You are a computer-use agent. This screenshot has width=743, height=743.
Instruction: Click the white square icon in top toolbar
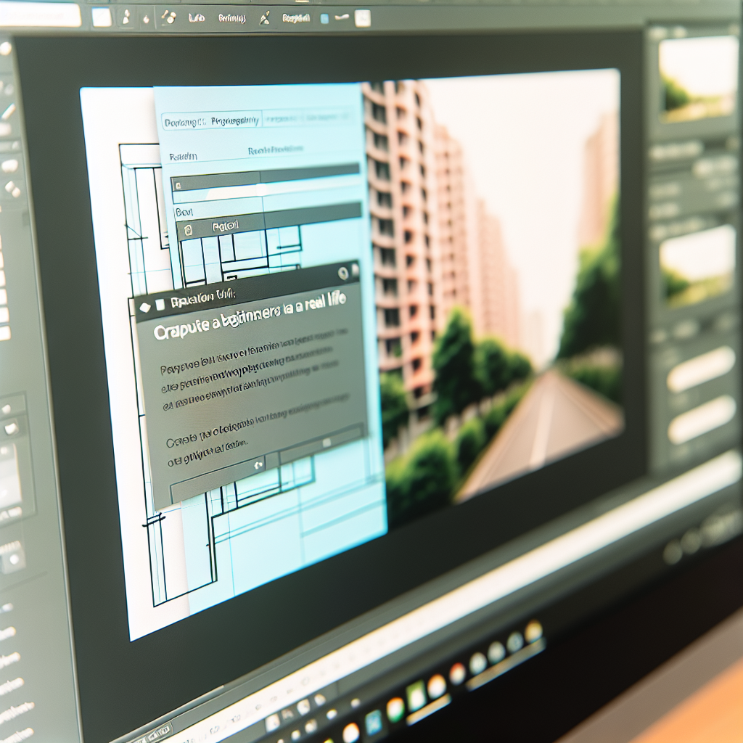(102, 17)
